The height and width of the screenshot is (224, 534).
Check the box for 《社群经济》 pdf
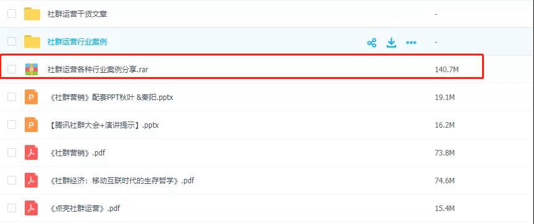[x=12, y=180]
